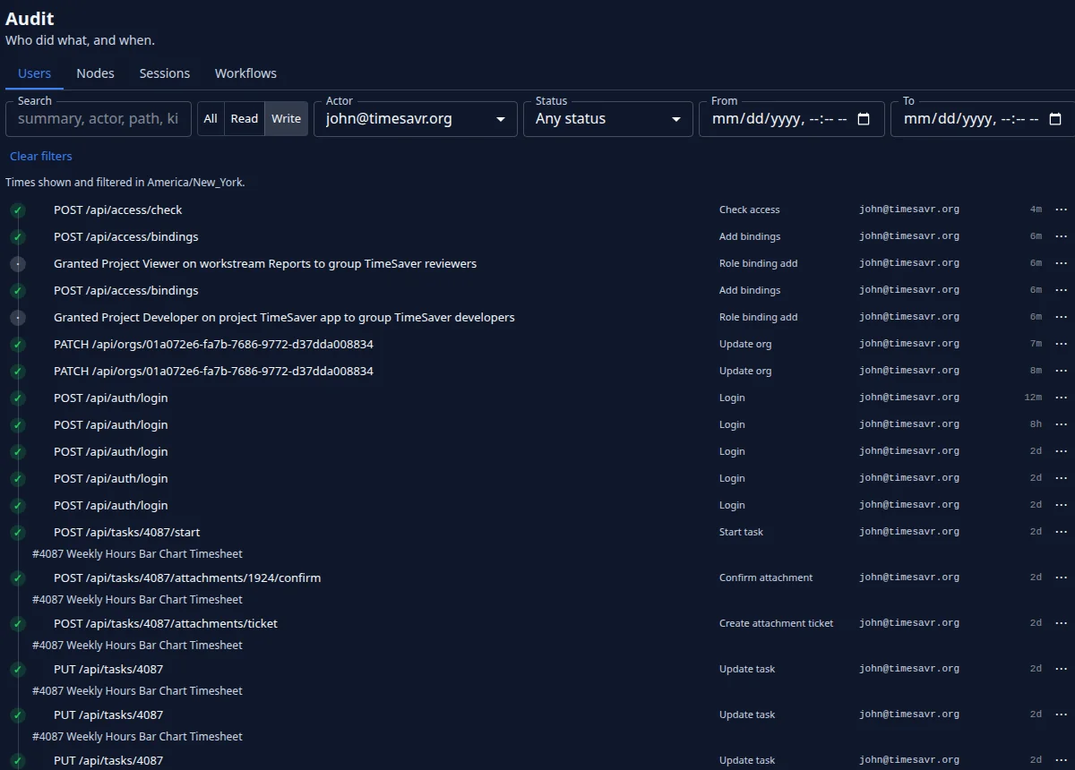Open the three-dot menu for the Login 12m row
1075x770 pixels.
click(x=1062, y=398)
